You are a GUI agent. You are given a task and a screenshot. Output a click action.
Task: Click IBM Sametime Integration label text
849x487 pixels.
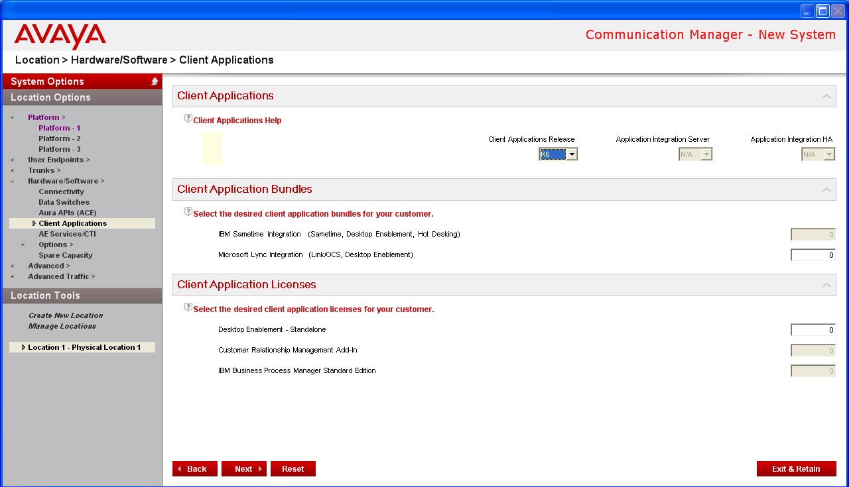coord(339,235)
